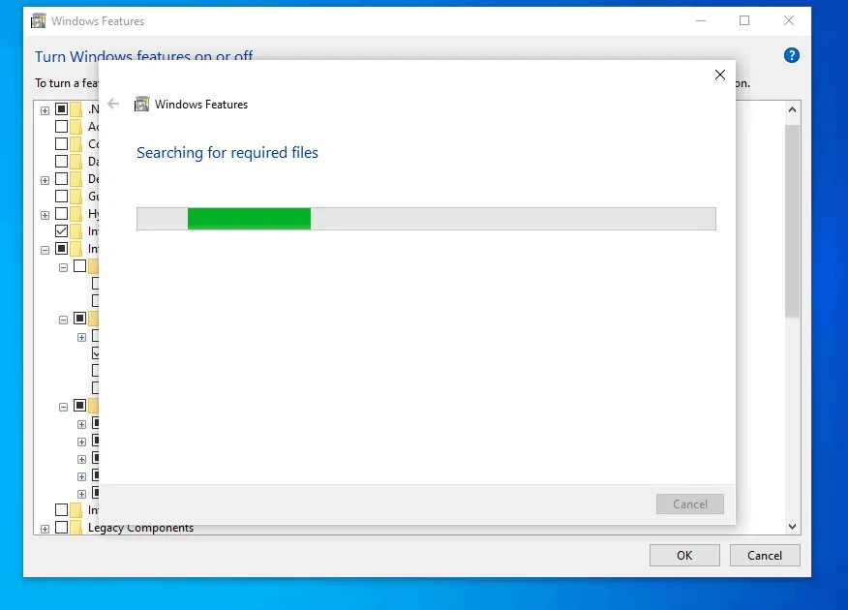Click the feature list scrollbar up arrow
This screenshot has height=610, width=848.
coord(792,109)
